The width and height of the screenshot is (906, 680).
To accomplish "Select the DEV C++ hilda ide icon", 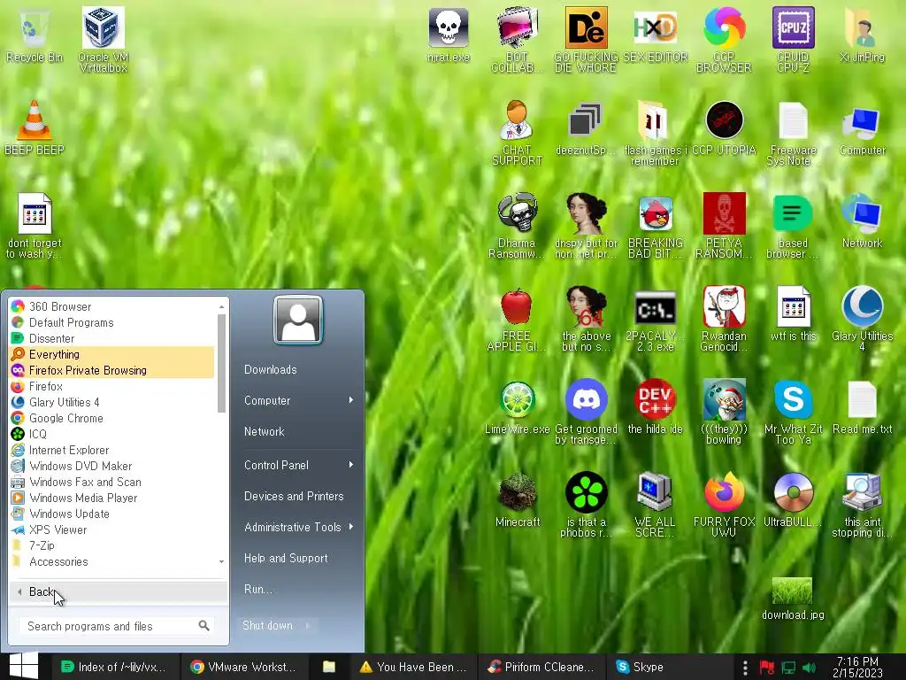I will pyautogui.click(x=655, y=407).
